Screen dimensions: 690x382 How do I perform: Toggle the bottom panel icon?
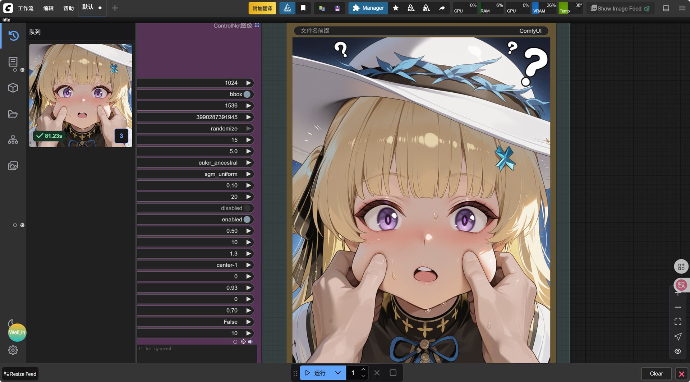[x=666, y=8]
